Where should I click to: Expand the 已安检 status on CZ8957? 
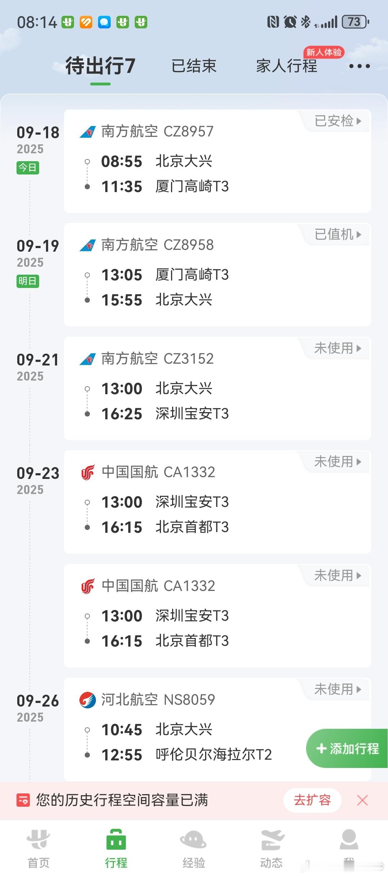338,121
